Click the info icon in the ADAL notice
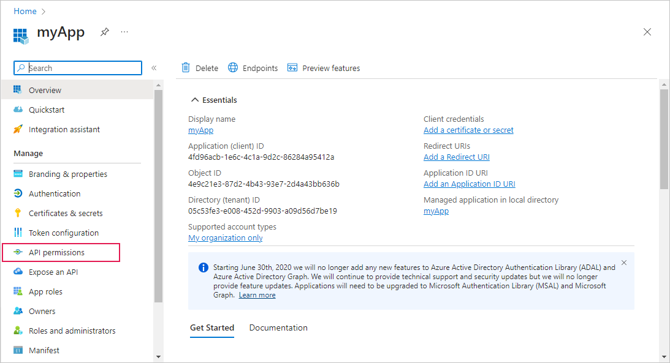670x363 pixels. tap(204, 268)
